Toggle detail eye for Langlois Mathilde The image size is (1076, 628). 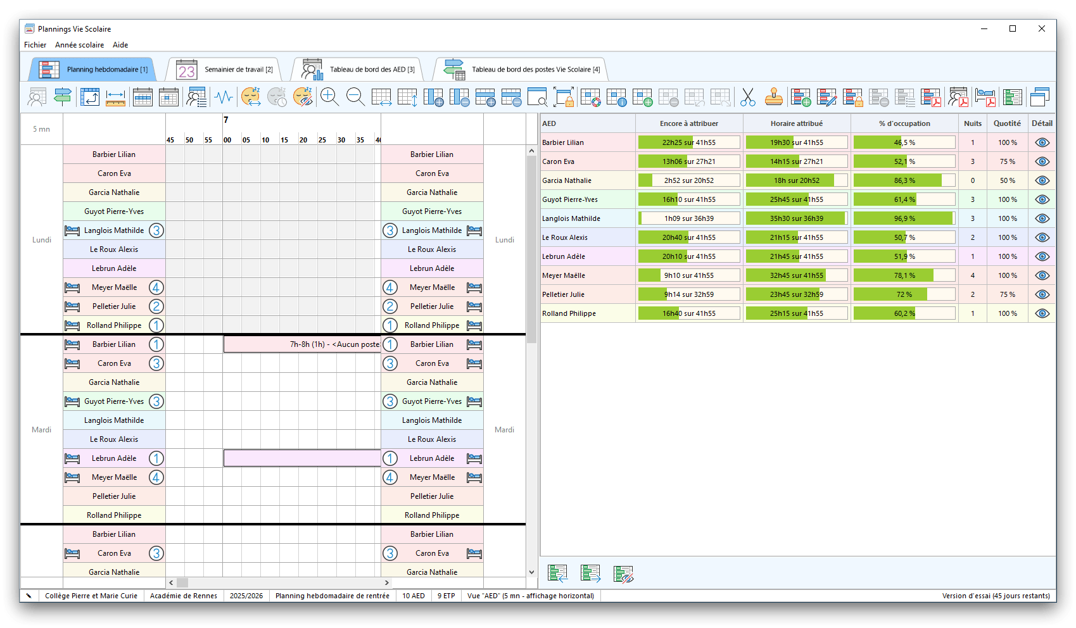click(1042, 218)
